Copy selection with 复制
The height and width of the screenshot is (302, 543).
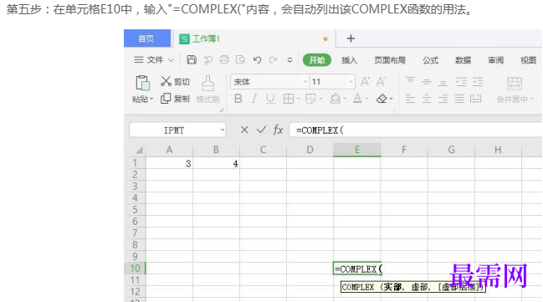tap(175, 99)
